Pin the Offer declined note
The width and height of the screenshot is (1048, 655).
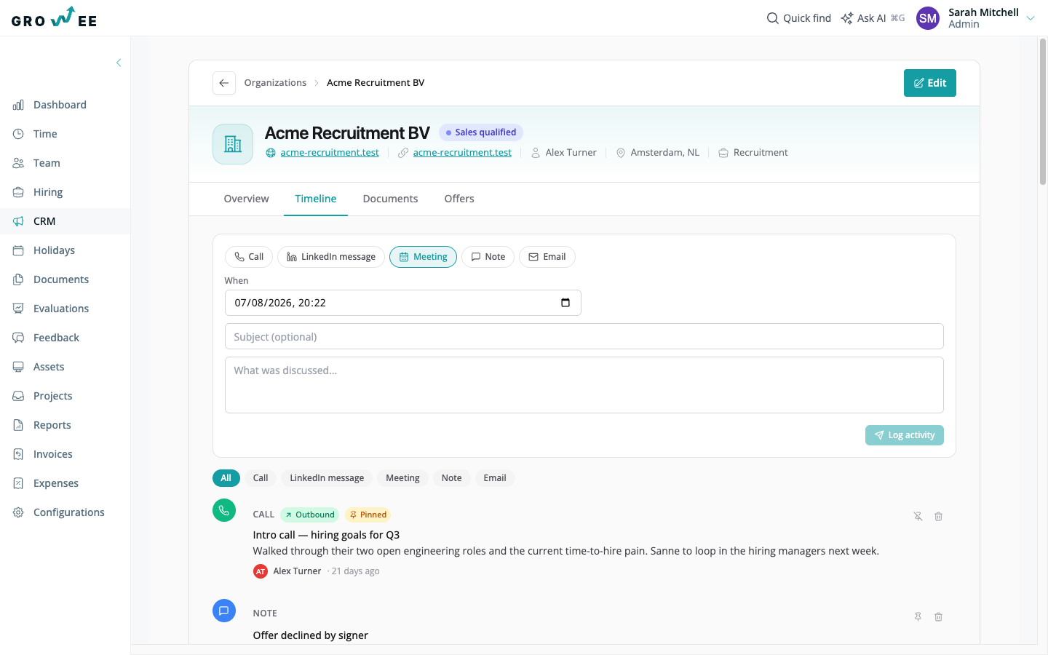tap(918, 616)
